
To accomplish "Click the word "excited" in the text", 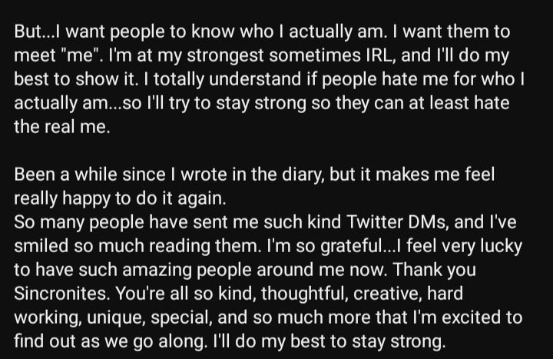I will (x=472, y=317).
